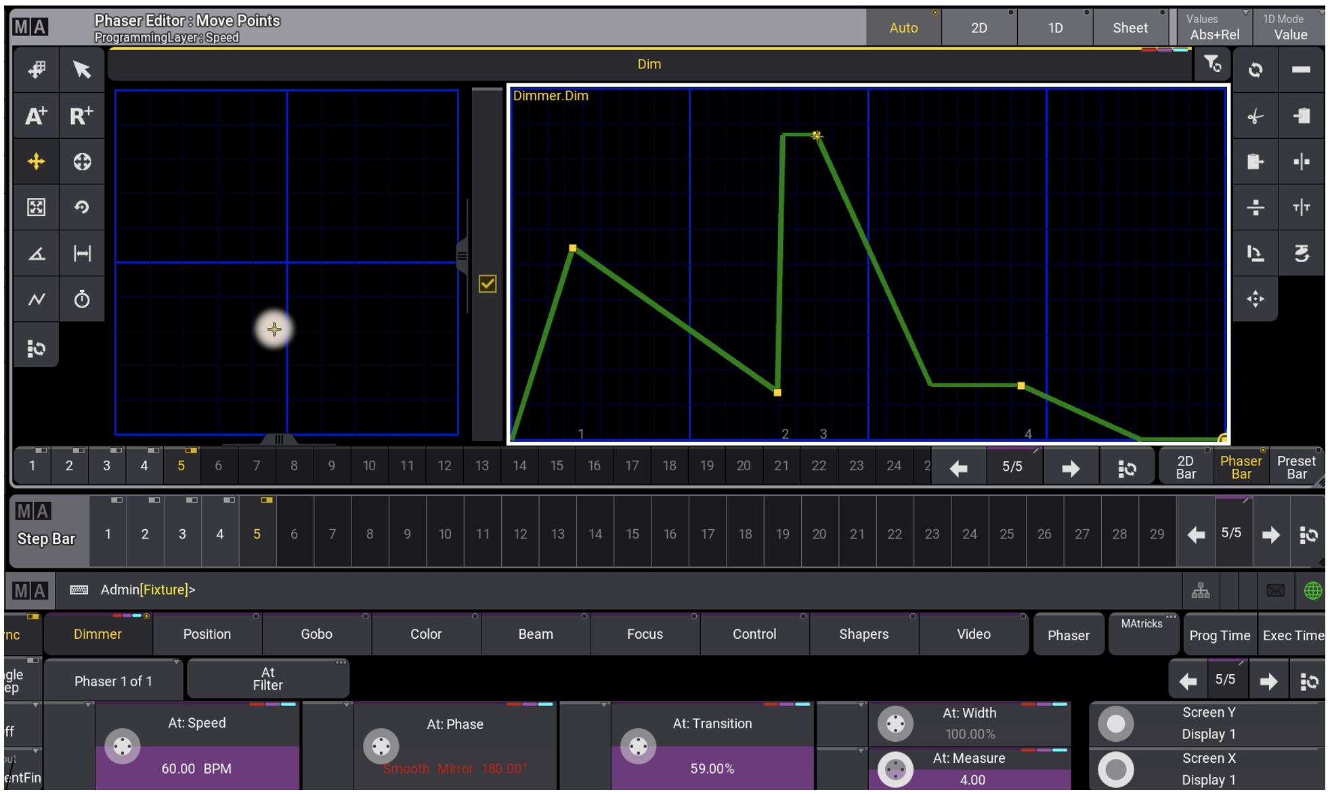Select the A+ absolute mode tool
This screenshot has height=794, width=1330.
35,115
